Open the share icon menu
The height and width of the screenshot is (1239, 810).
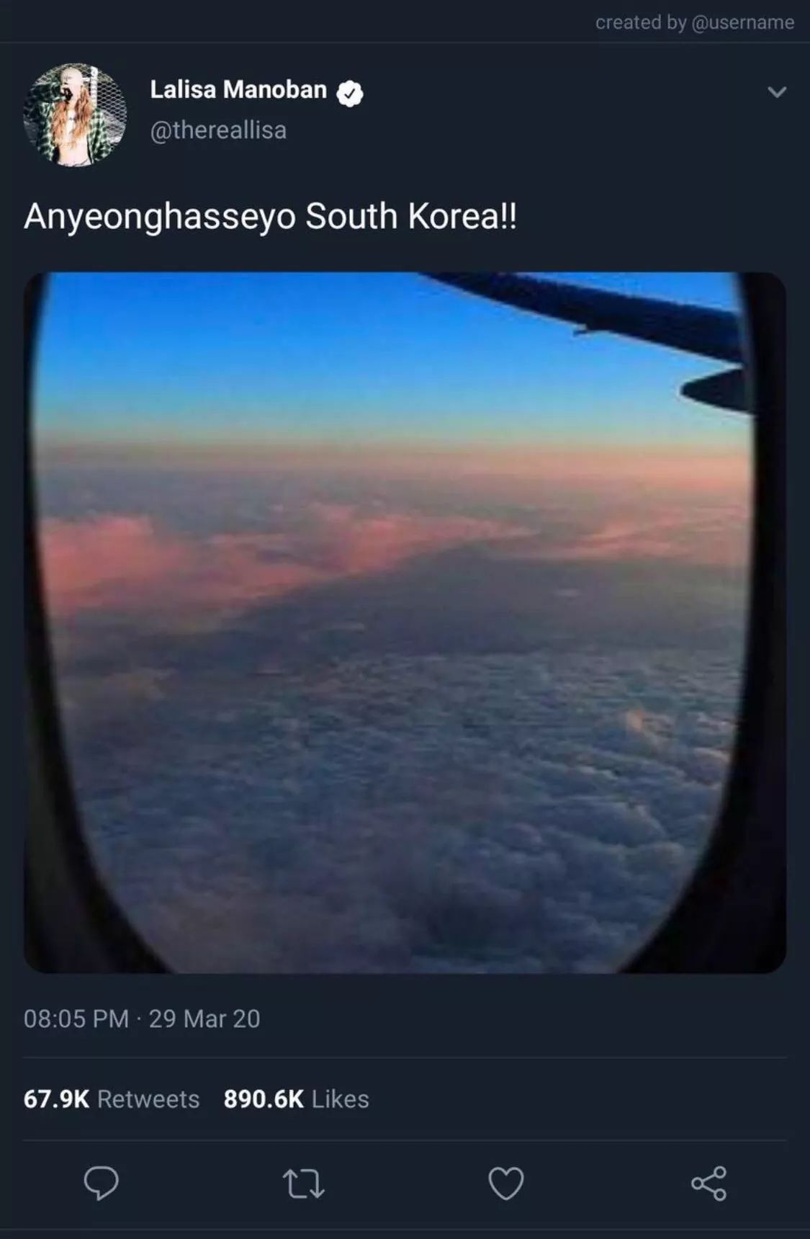pyautogui.click(x=708, y=1183)
